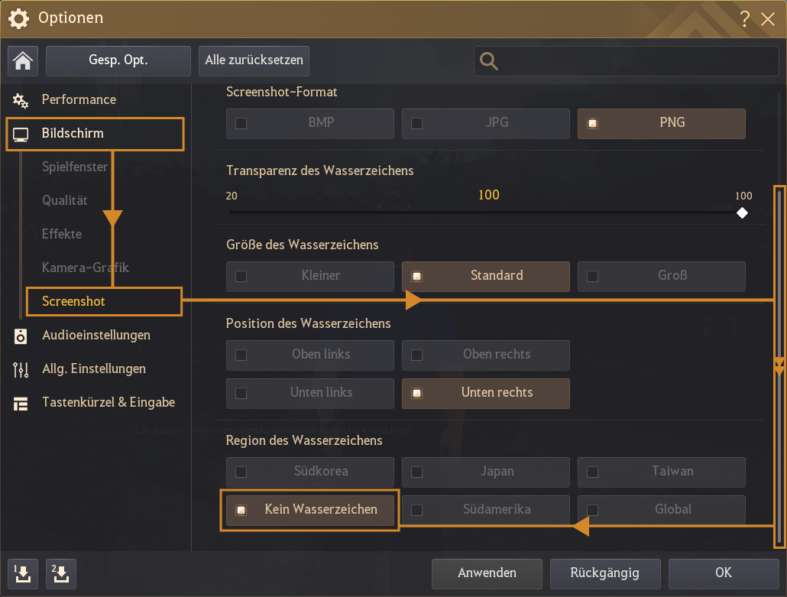Click the watermark transparency slider handle
787x597 pixels.
(x=742, y=213)
